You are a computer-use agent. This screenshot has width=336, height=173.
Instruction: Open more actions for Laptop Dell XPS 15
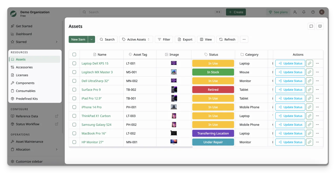coord(317,63)
